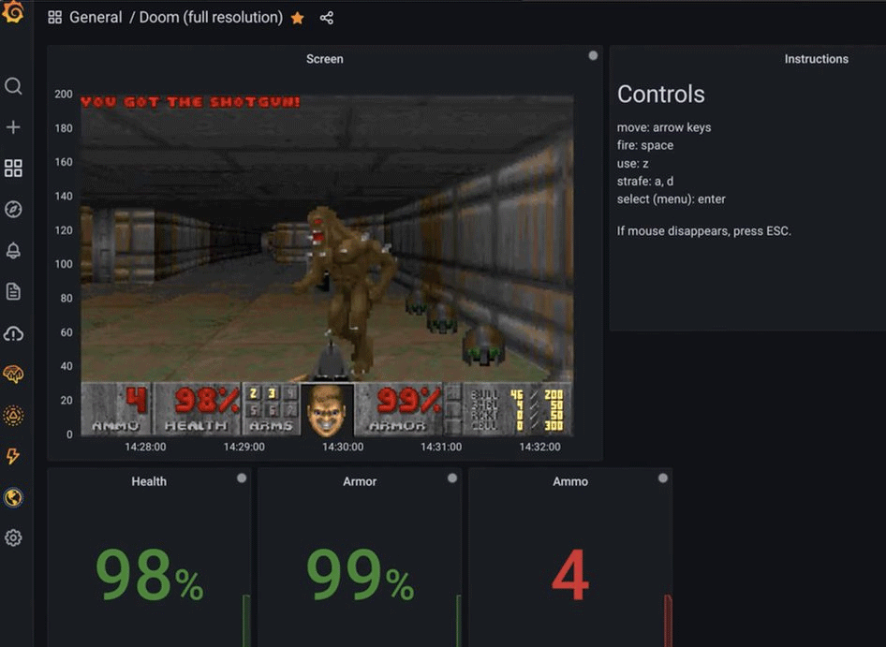Open the Screen panel title menu
886x647 pixels.
click(324, 59)
